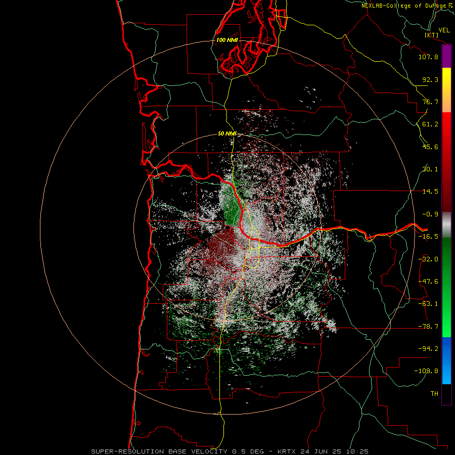This screenshot has width=455, height=455.
Task: Select the -16.5 velocity scale value
Action: 428,237
